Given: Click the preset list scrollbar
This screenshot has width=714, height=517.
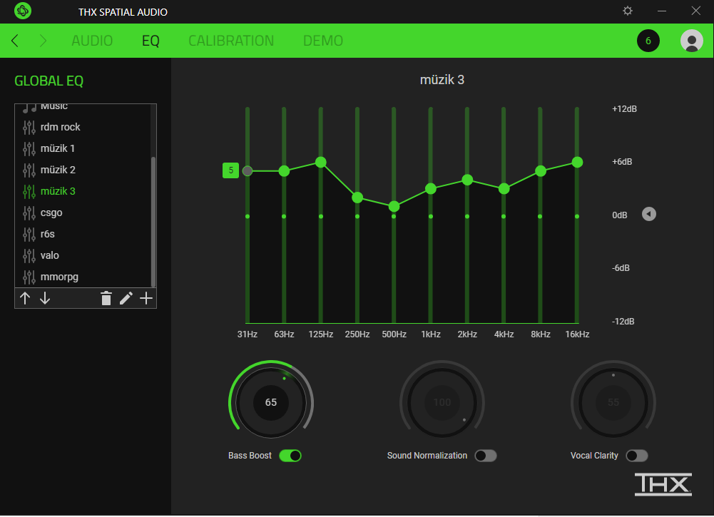Looking at the screenshot, I should (153, 222).
